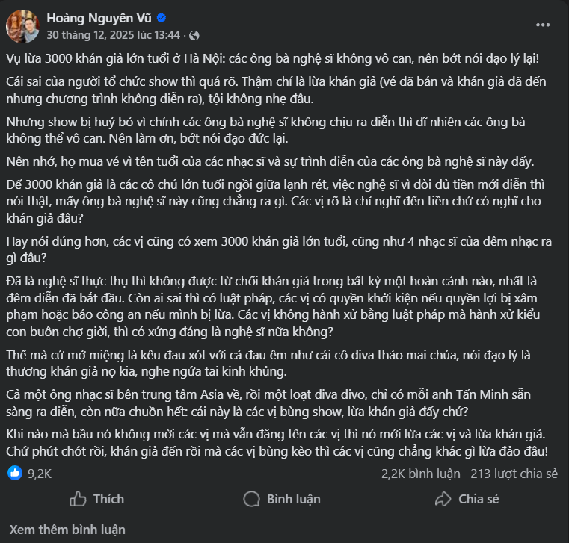Image resolution: width=569 pixels, height=543 pixels.
Task: Click the post timestamp 30 tháng 12, 2025
Action: tap(114, 35)
